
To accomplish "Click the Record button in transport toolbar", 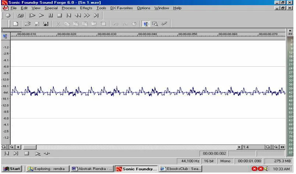I will click(x=8, y=15).
